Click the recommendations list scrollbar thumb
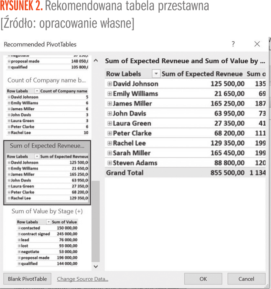This screenshot has height=289, width=271. pyautogui.click(x=96, y=220)
